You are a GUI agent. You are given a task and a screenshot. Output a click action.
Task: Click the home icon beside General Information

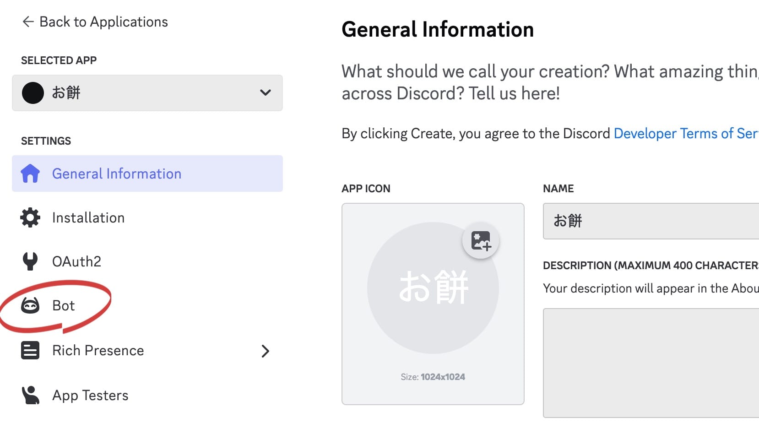click(30, 174)
